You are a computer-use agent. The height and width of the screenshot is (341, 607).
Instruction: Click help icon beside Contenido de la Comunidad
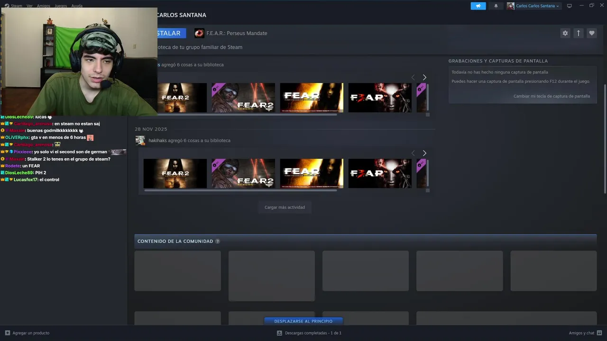click(x=218, y=241)
